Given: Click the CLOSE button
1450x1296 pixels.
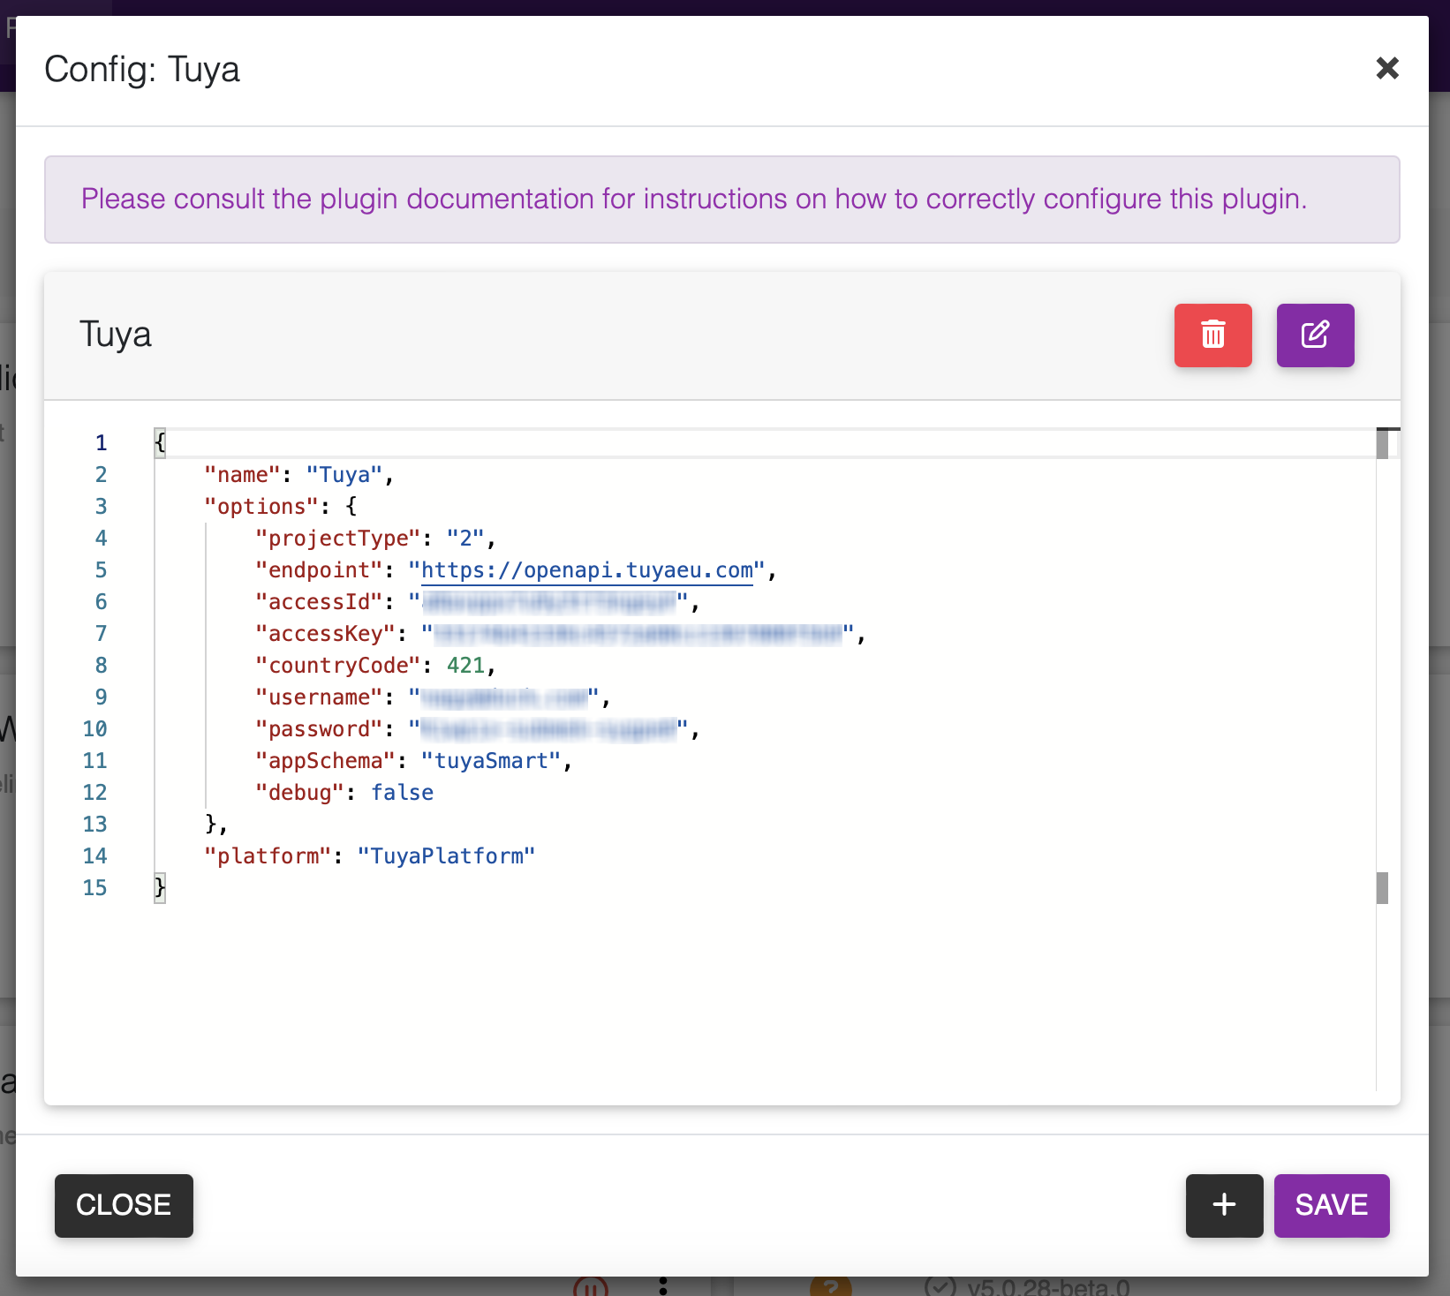Looking at the screenshot, I should click(123, 1205).
